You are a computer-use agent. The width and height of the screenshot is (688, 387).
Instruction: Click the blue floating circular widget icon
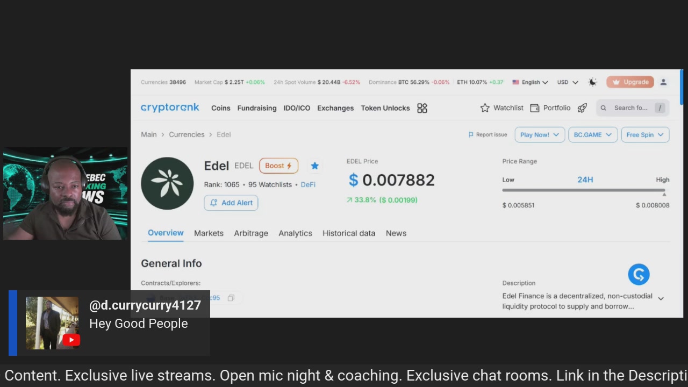(639, 275)
